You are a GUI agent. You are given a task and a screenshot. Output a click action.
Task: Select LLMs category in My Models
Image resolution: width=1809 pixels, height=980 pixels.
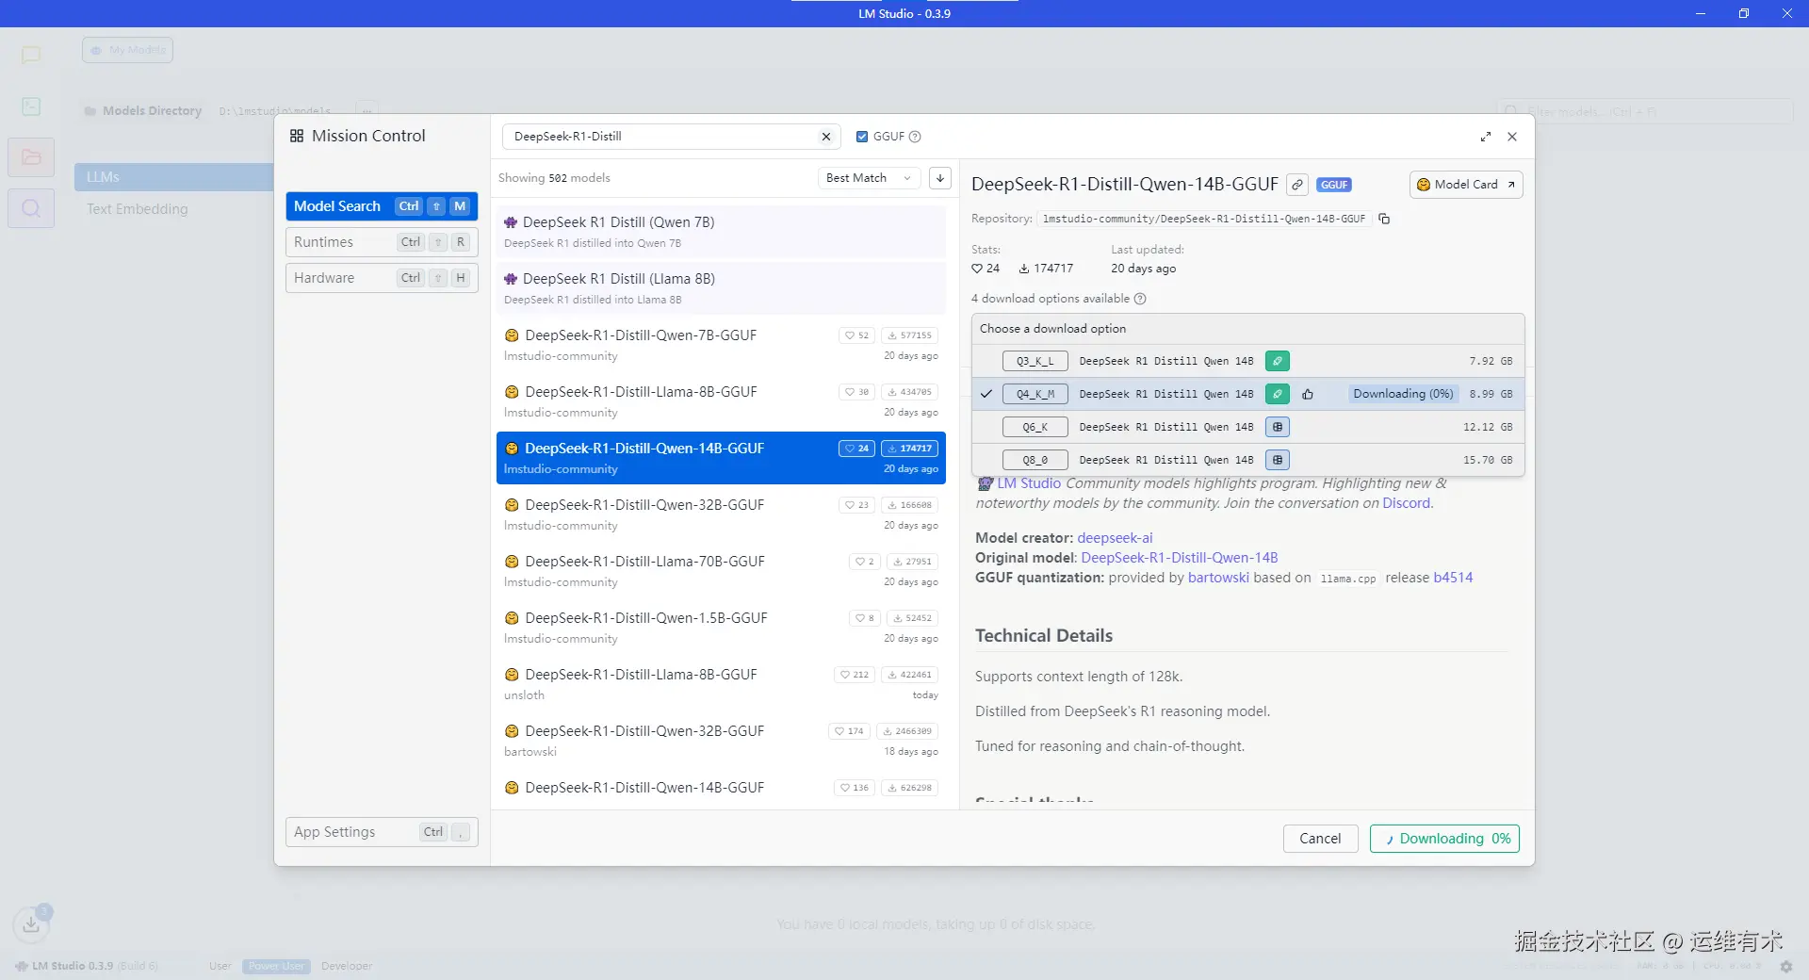pyautogui.click(x=173, y=177)
